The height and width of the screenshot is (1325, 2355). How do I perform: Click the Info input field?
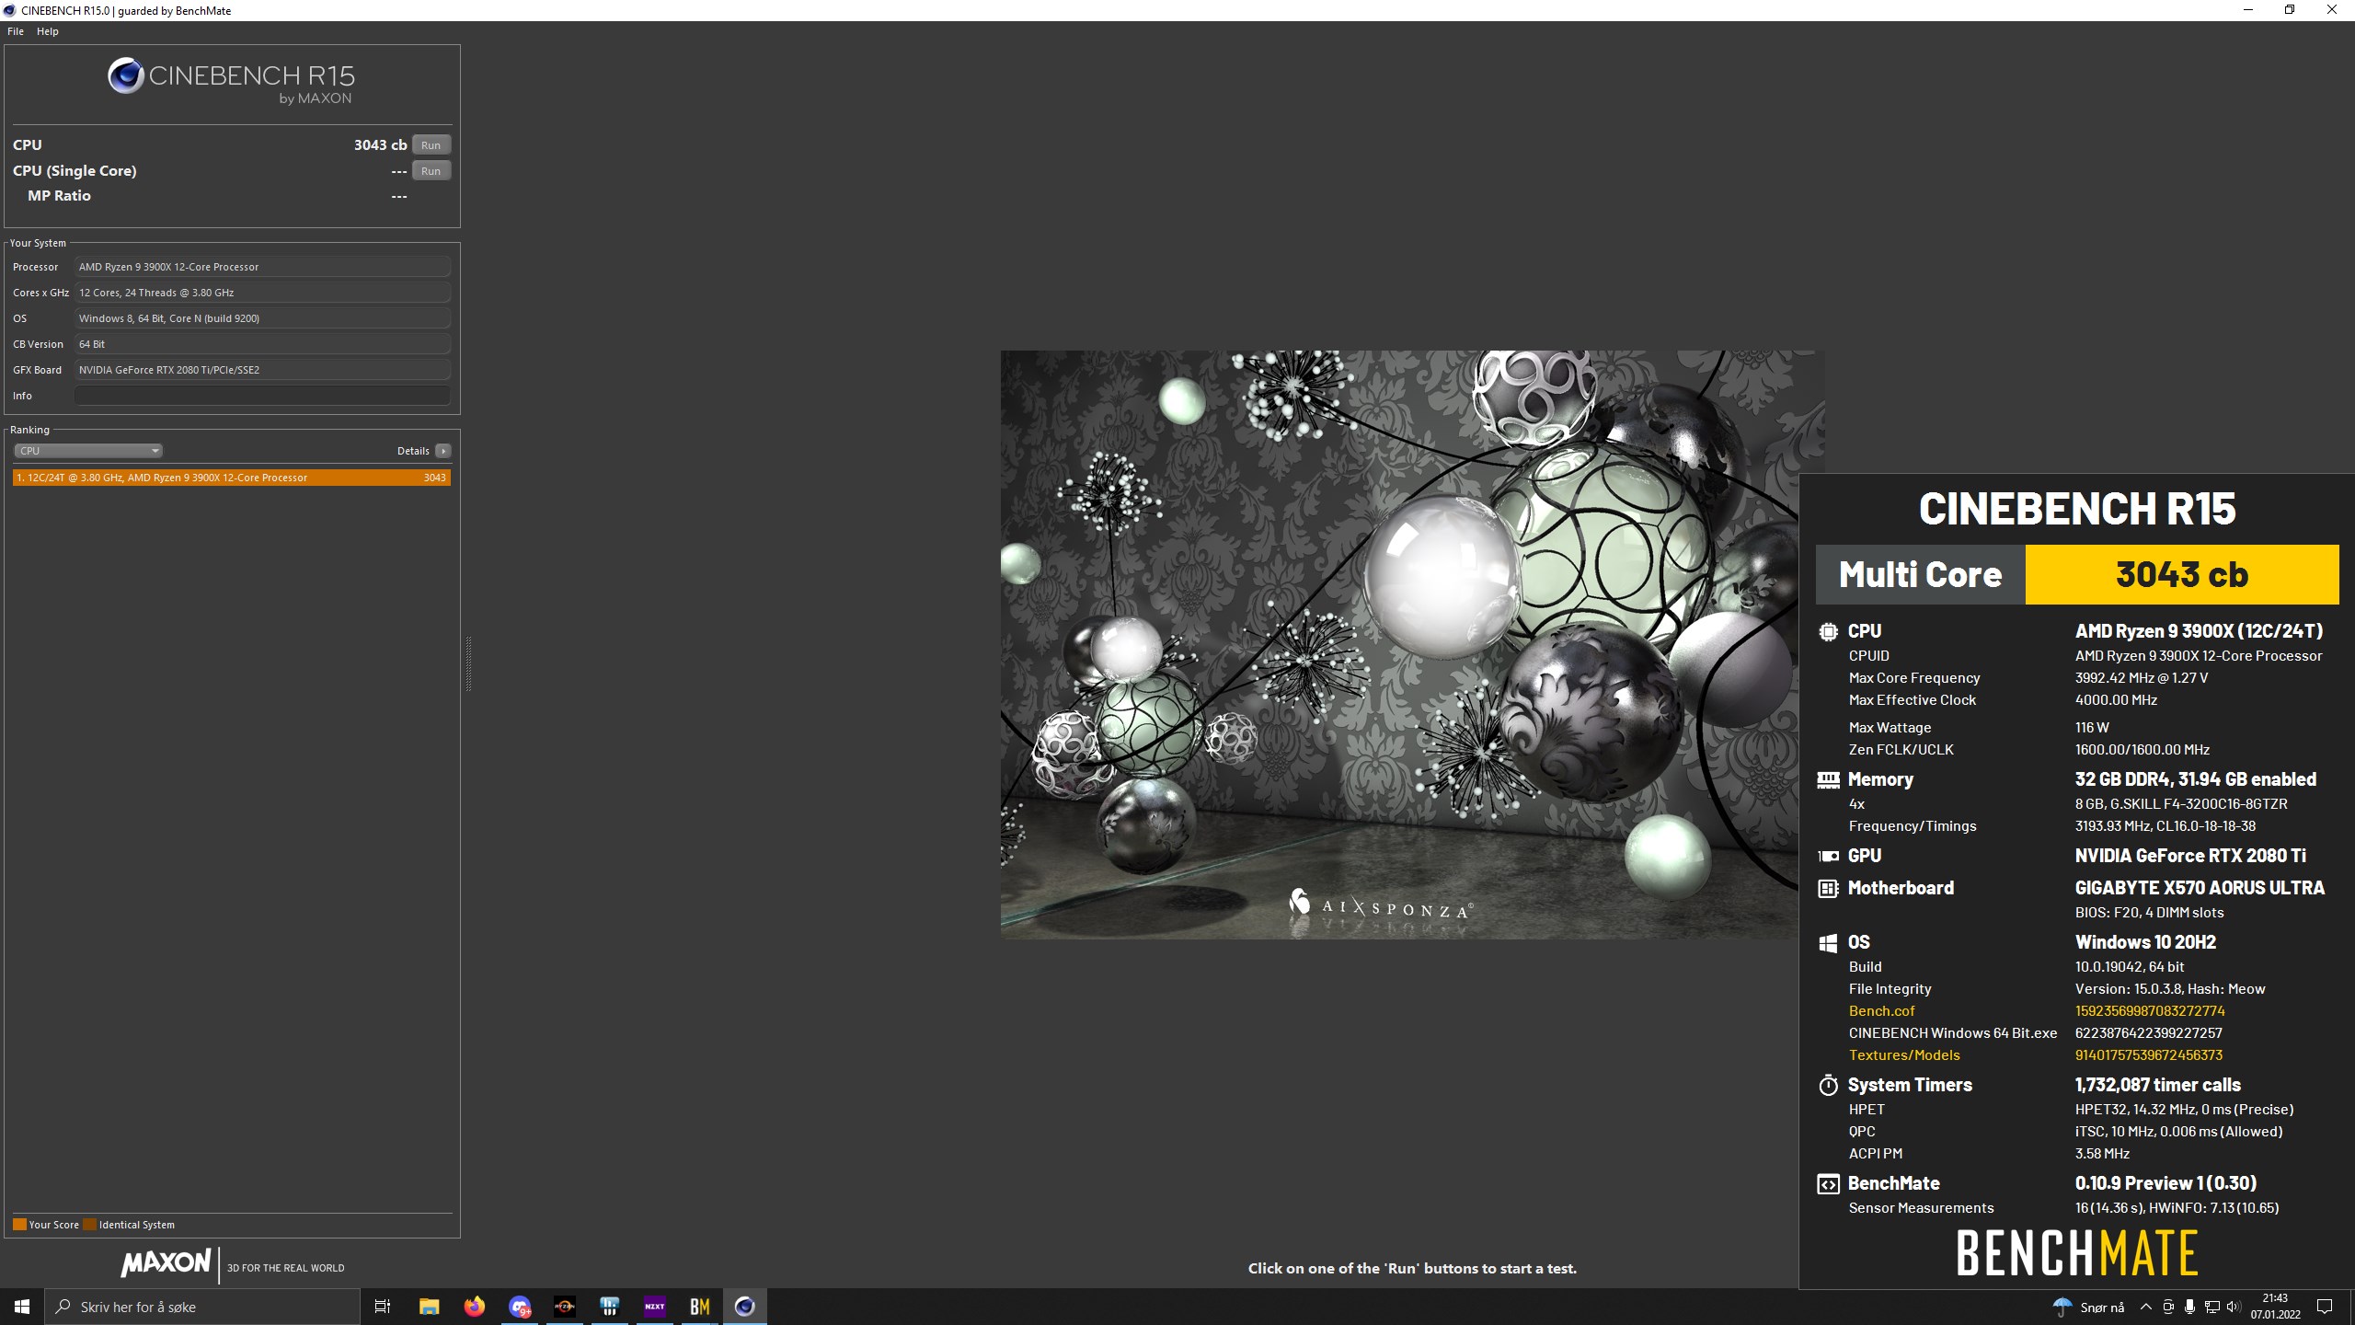[262, 396]
